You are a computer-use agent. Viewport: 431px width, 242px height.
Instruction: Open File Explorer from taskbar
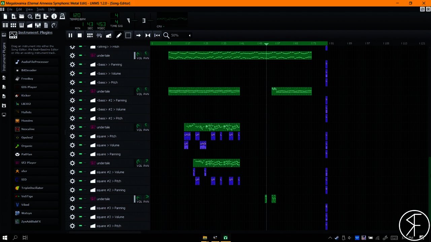(x=205, y=238)
